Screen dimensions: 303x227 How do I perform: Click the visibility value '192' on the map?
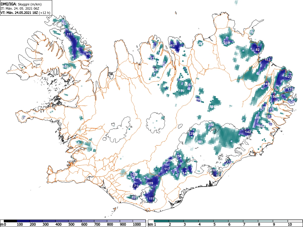point(135,197)
